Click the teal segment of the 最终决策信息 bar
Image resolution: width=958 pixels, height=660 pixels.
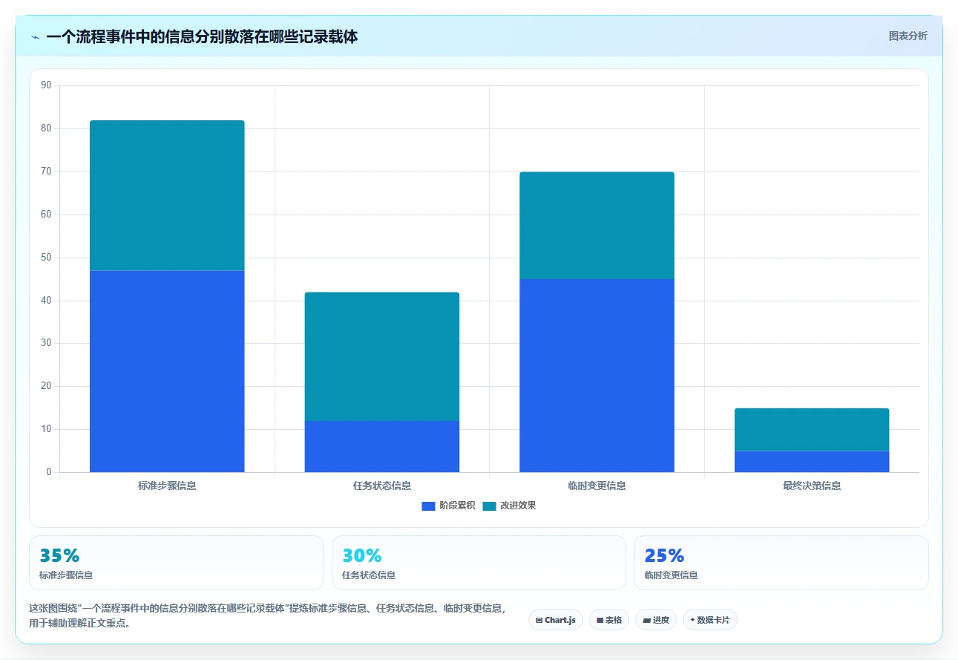coord(812,429)
